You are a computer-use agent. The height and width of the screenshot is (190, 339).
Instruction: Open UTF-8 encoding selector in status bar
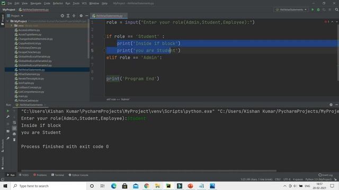(287, 179)
